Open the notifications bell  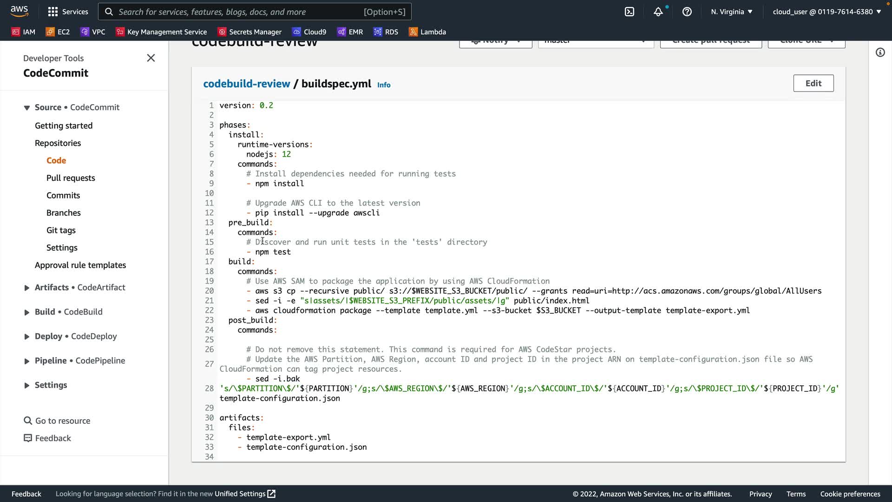pos(658,12)
